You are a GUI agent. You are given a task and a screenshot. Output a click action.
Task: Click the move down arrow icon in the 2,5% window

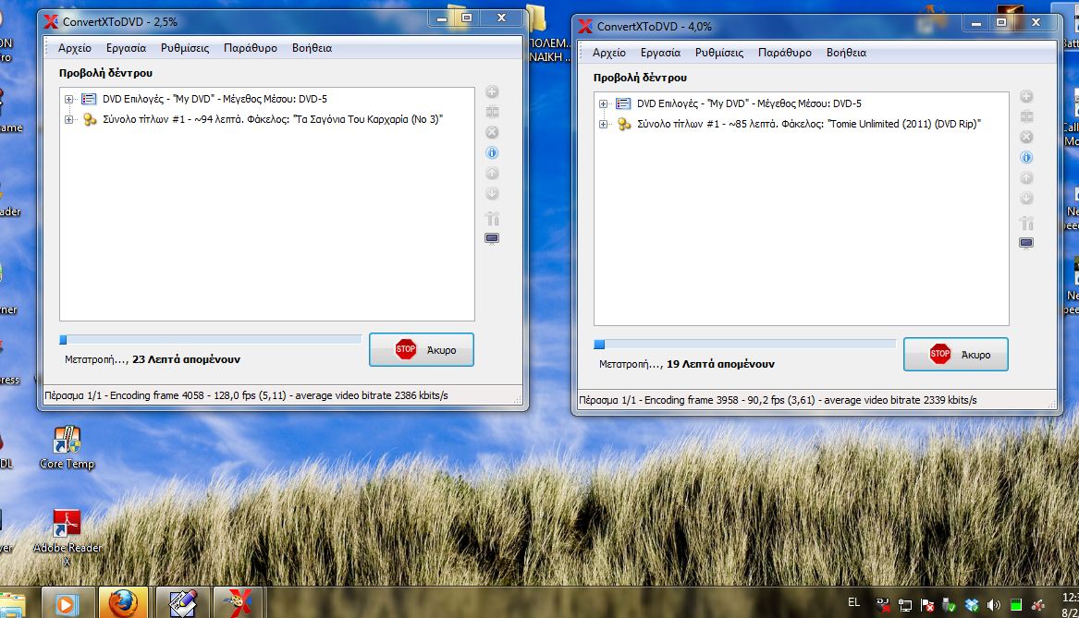pos(492,194)
